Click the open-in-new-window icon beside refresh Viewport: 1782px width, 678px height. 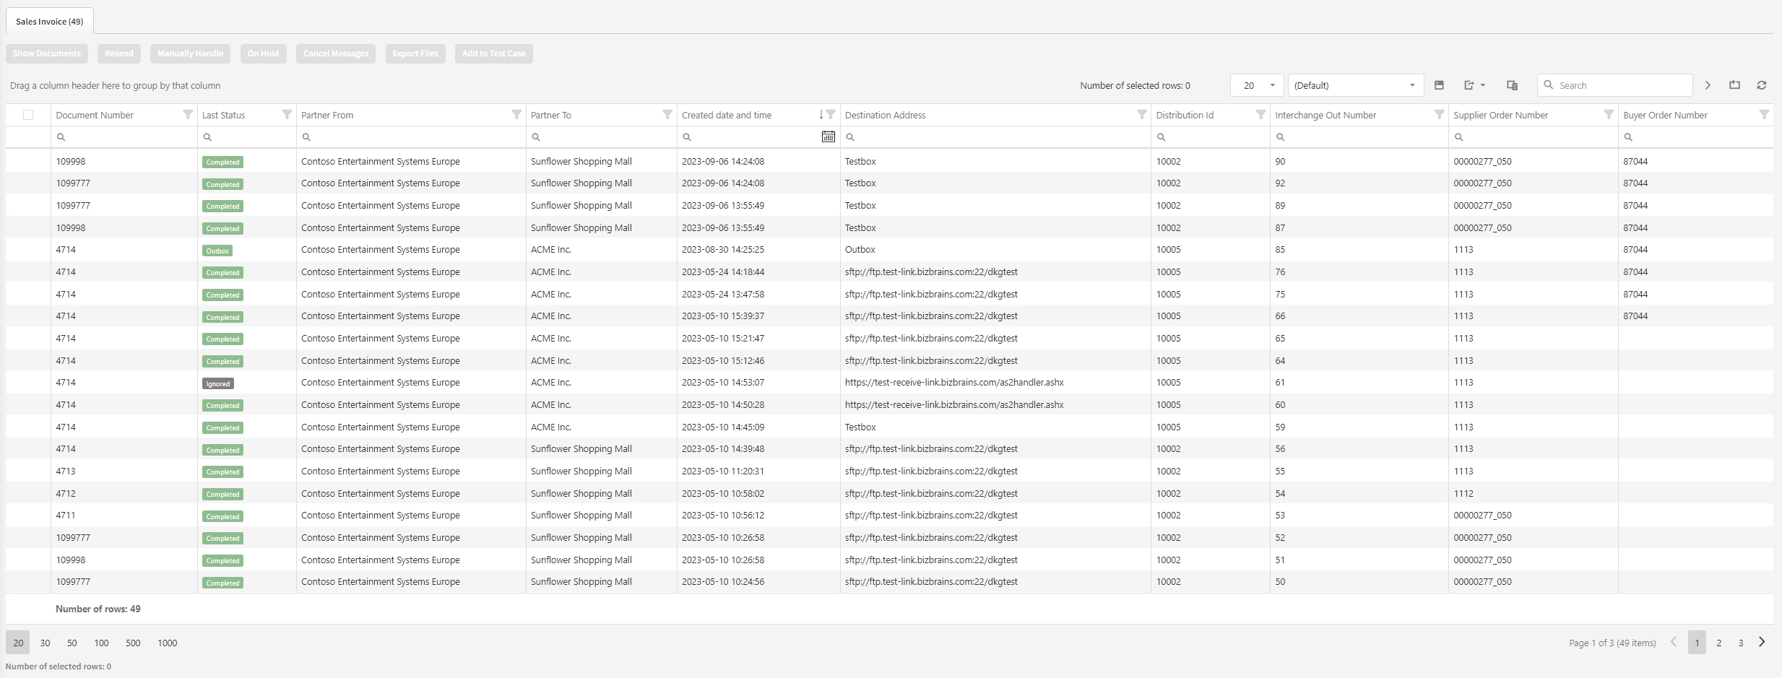(1734, 85)
